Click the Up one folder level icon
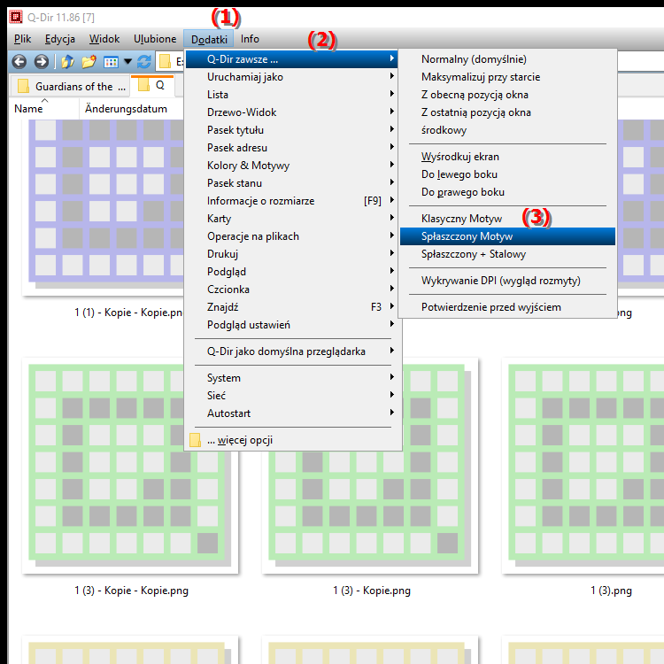This screenshot has width=664, height=664. pos(67,62)
